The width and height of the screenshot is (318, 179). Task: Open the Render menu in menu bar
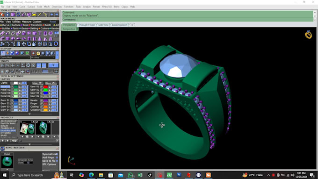[96, 7]
